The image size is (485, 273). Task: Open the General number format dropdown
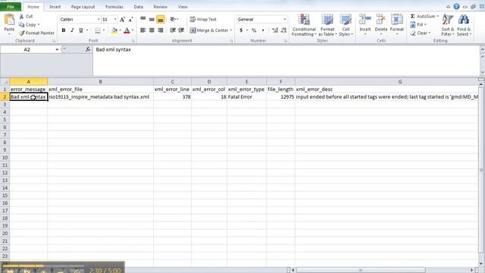point(285,19)
